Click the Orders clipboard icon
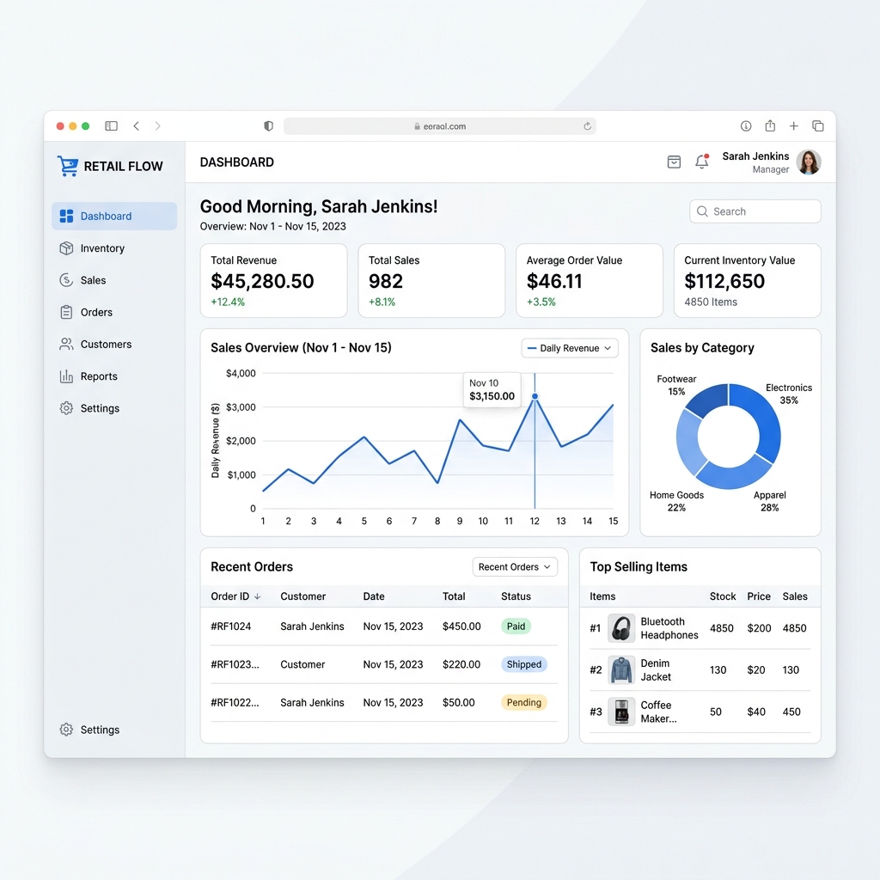This screenshot has width=880, height=880. click(66, 312)
